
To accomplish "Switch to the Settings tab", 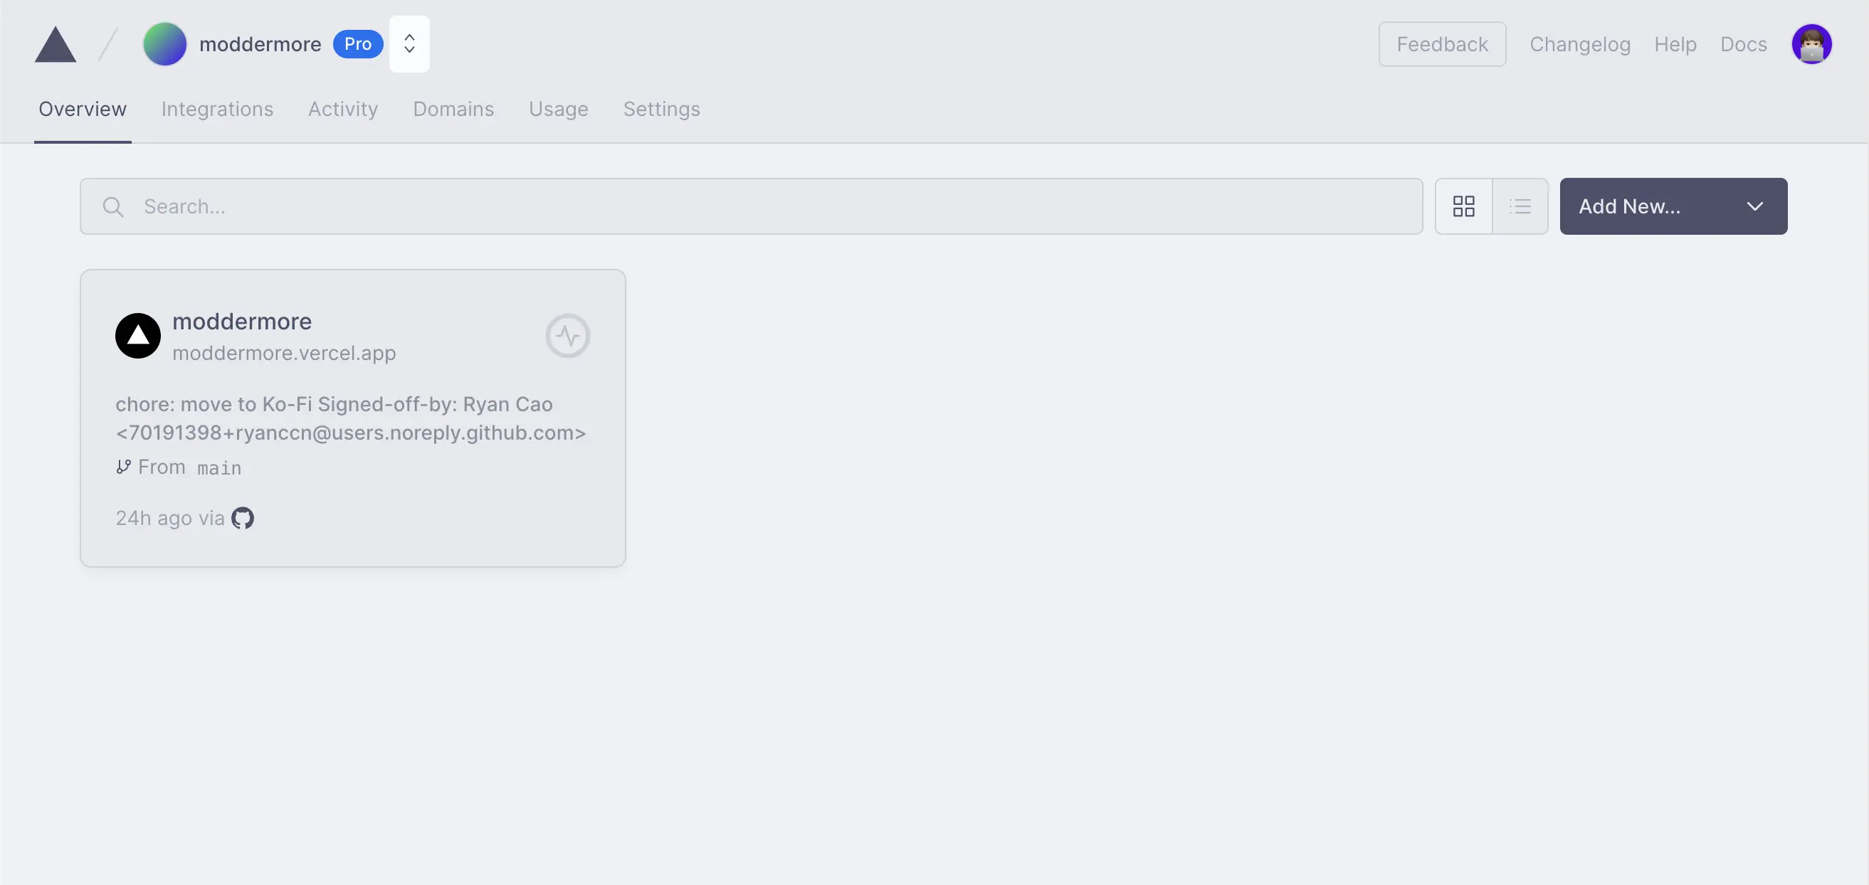I will click(661, 109).
